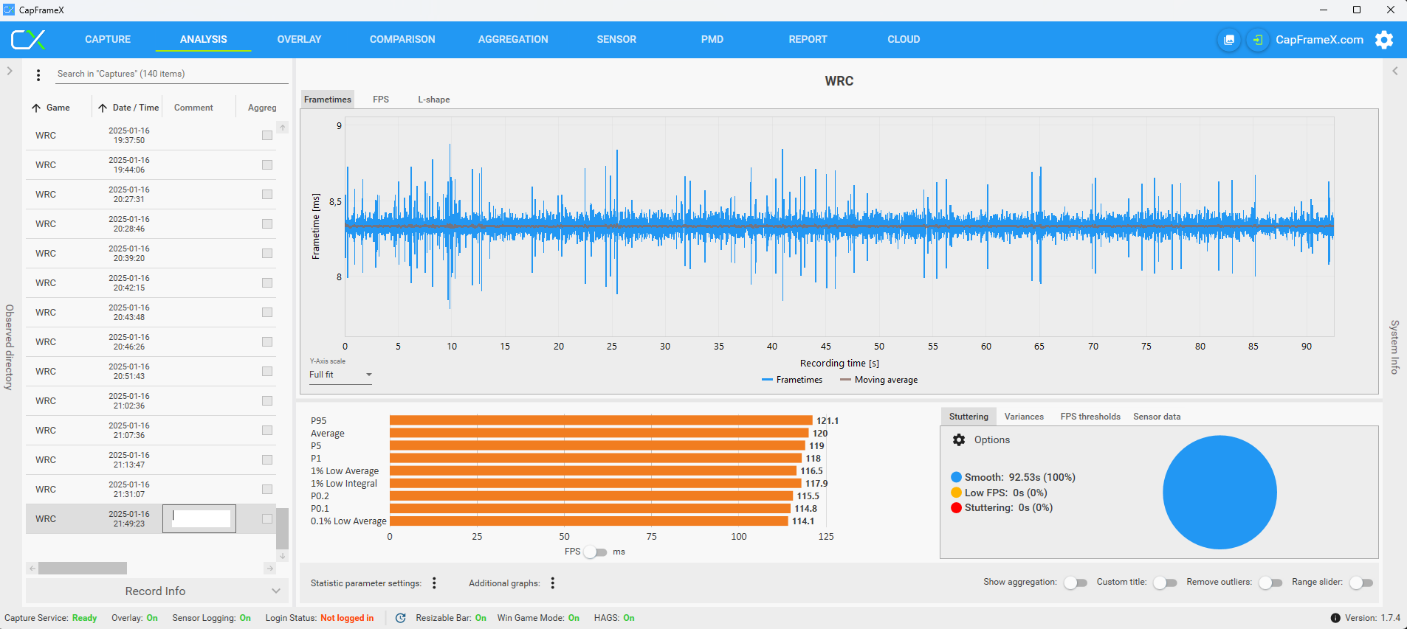
Task: Select the L-shape graph tab
Action: pyautogui.click(x=433, y=100)
